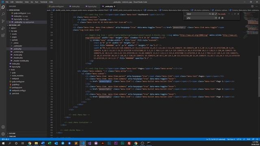The width and height of the screenshot is (260, 146).
Task: Replace all matches in find widget
Action: tap(222, 18)
